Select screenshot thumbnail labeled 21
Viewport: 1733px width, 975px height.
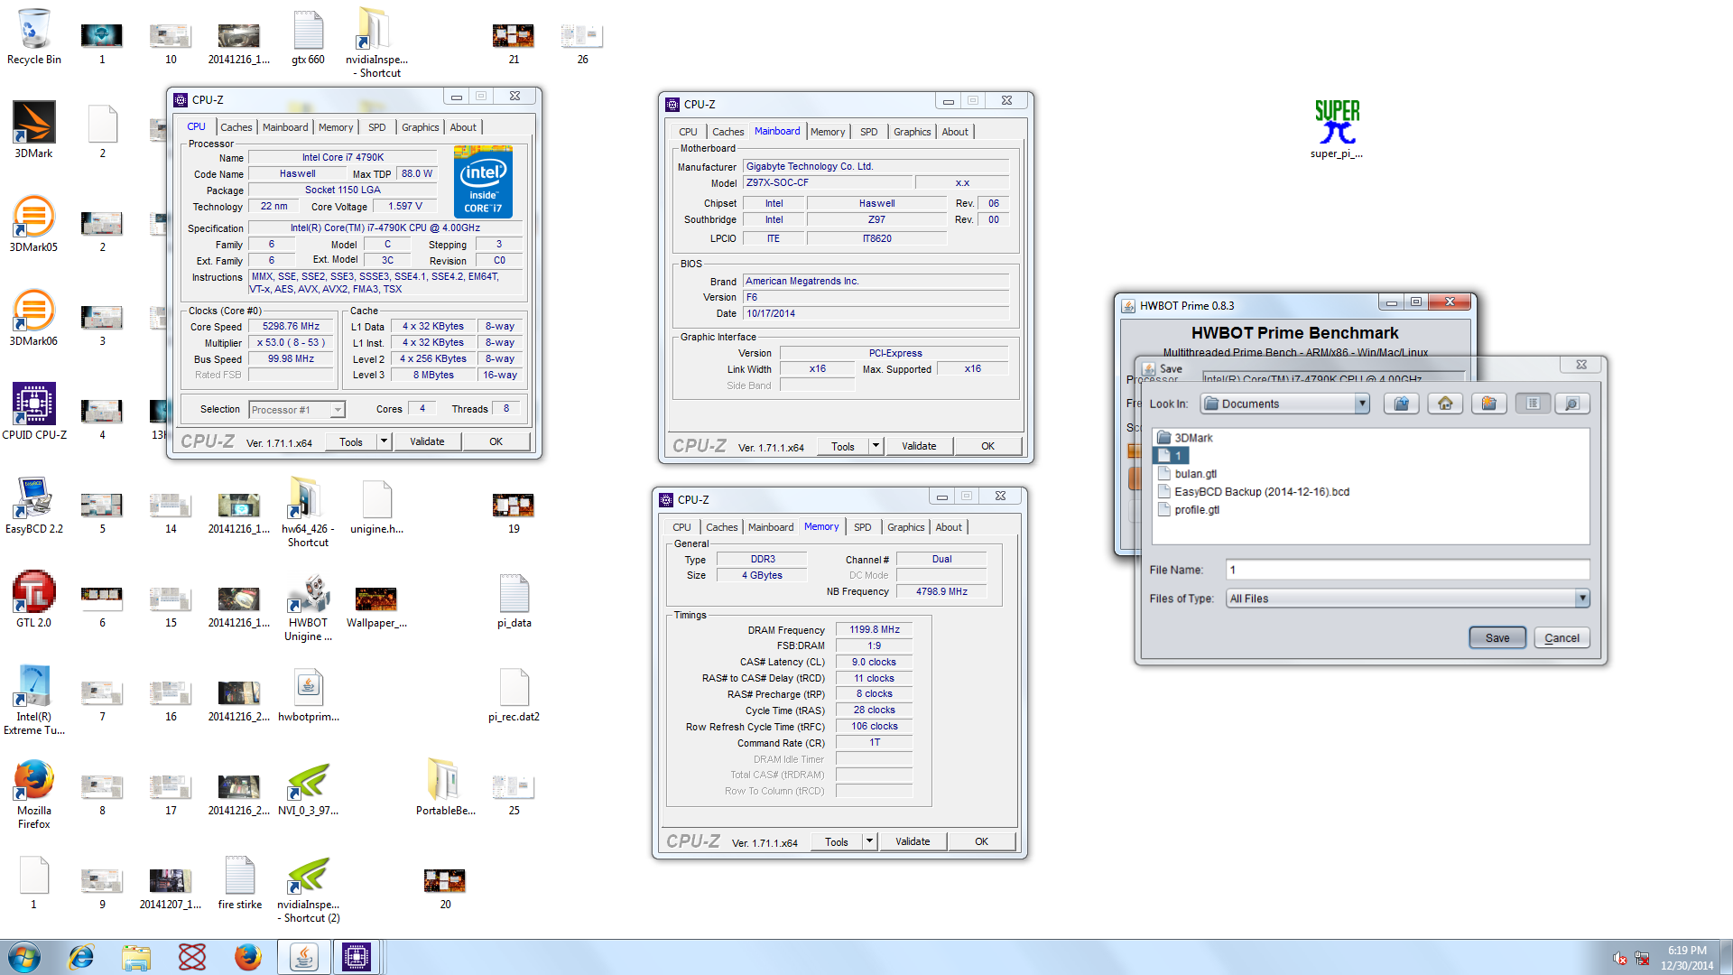(514, 43)
